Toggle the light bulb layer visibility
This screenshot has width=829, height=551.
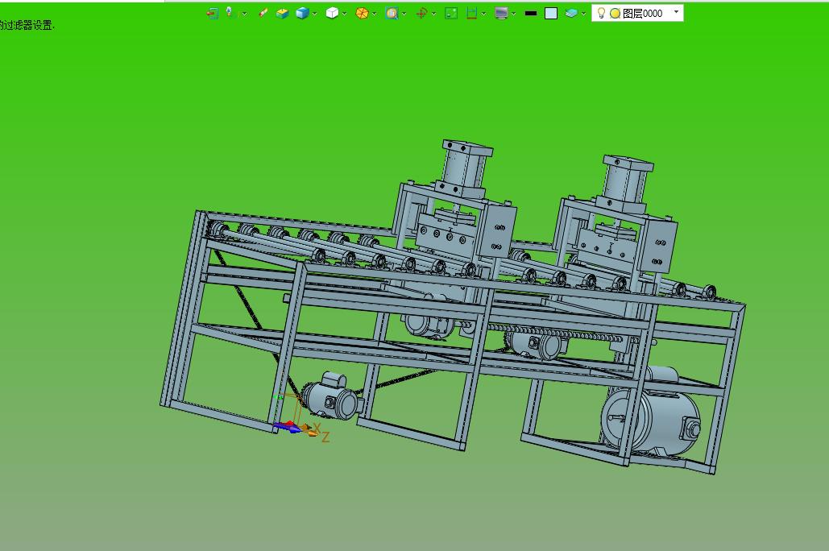pyautogui.click(x=601, y=13)
